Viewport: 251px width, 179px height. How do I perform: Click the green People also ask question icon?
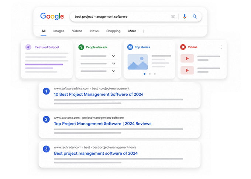(81, 47)
